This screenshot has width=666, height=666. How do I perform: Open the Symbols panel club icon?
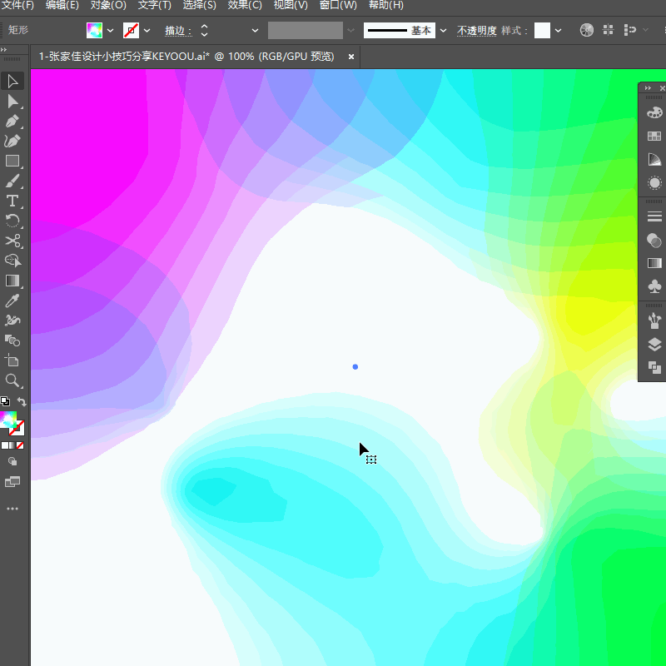654,286
